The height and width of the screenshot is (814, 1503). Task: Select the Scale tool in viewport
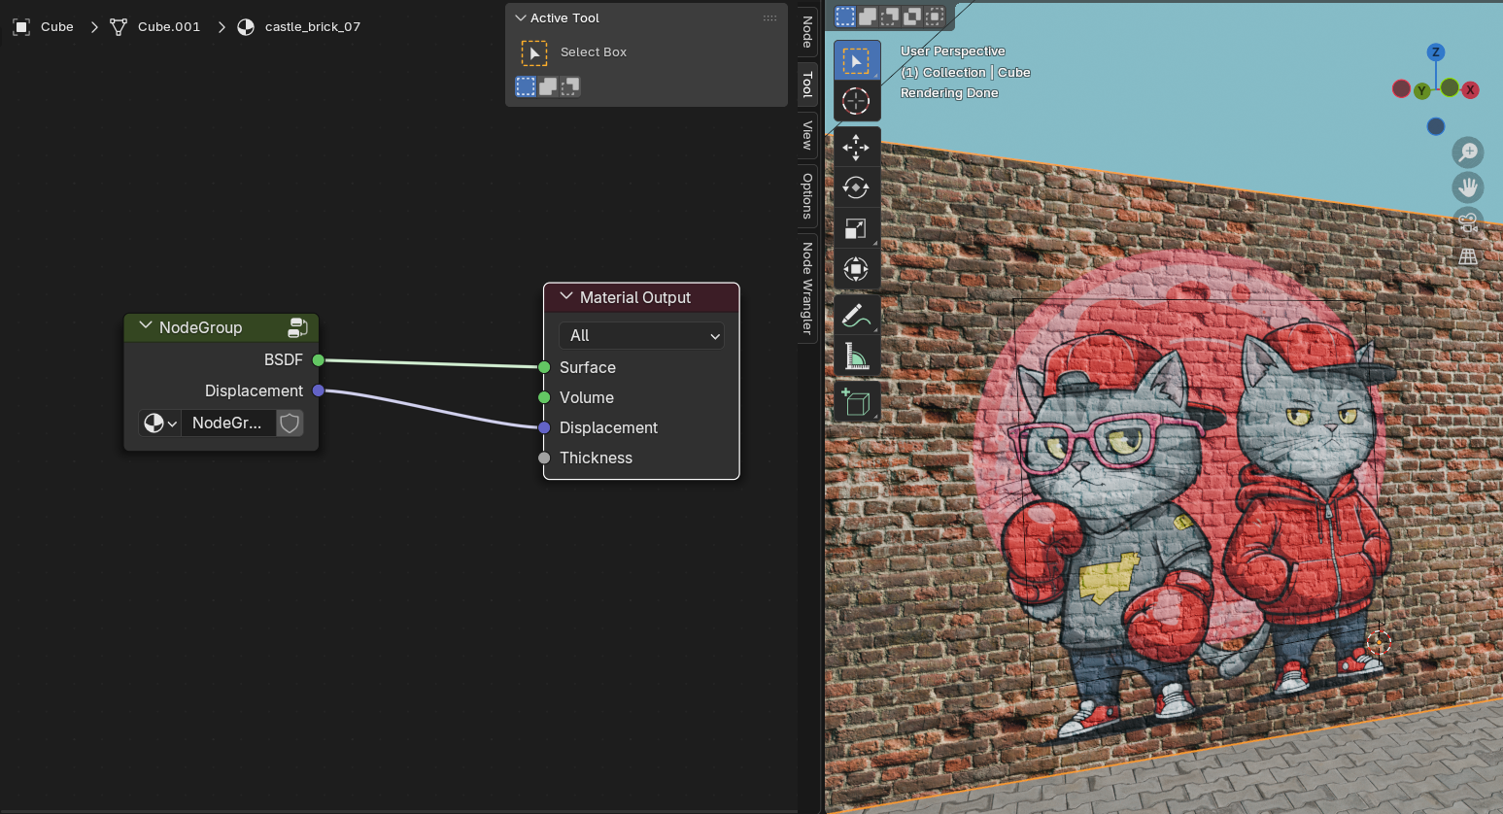(856, 228)
